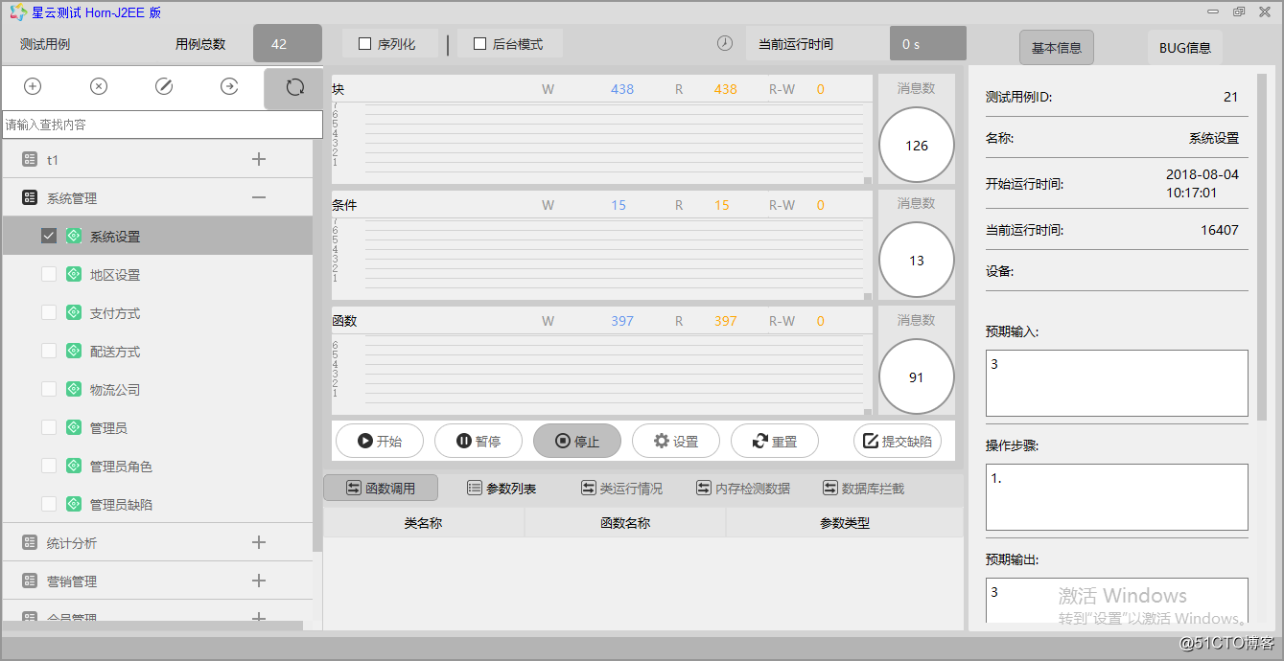Expand the 统计分析 group with plus
Viewport: 1284px width, 661px height.
[259, 542]
